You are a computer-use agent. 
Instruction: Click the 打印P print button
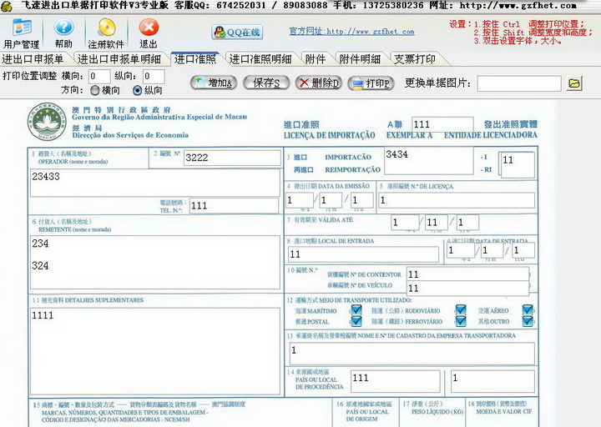[x=371, y=83]
